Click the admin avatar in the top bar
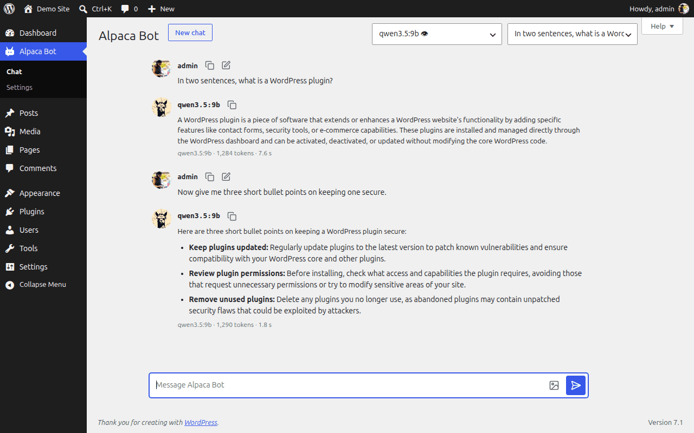 (x=684, y=9)
